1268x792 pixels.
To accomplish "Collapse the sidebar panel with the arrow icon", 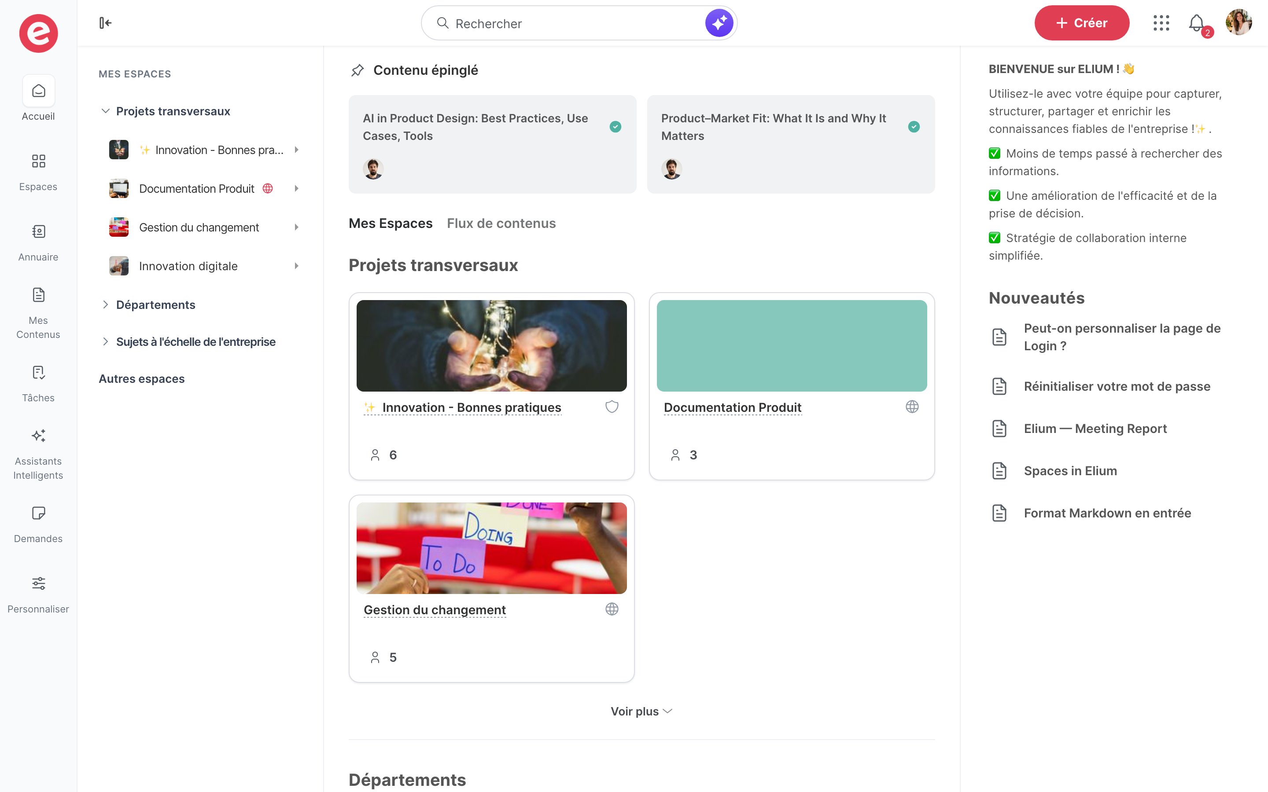I will tap(105, 23).
